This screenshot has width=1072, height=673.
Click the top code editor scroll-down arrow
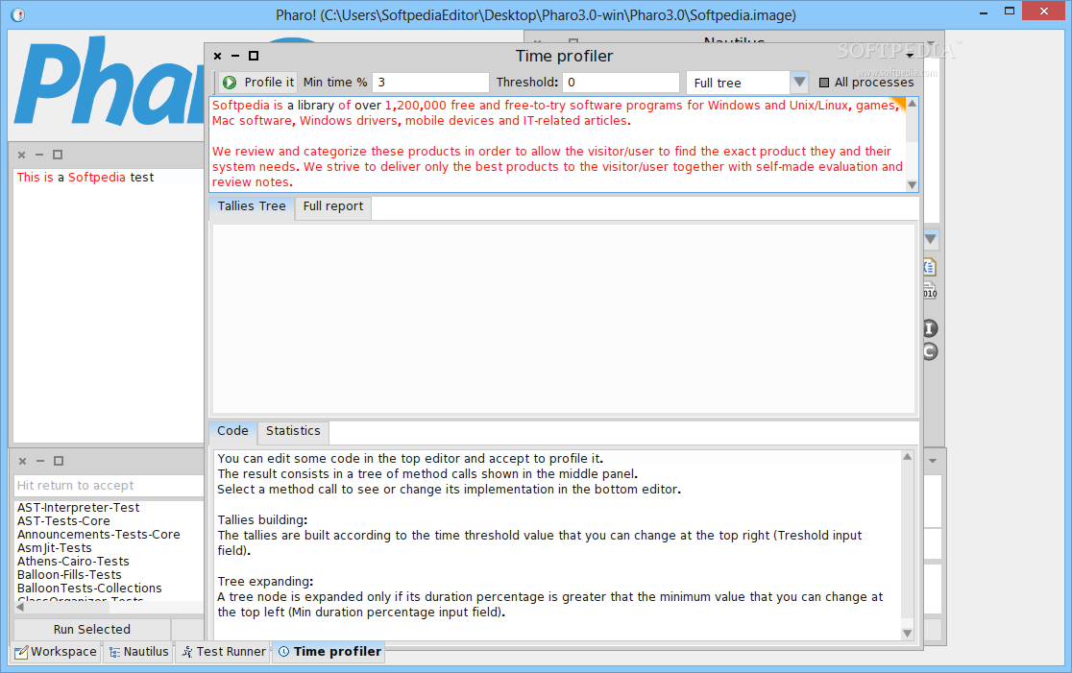(x=912, y=185)
